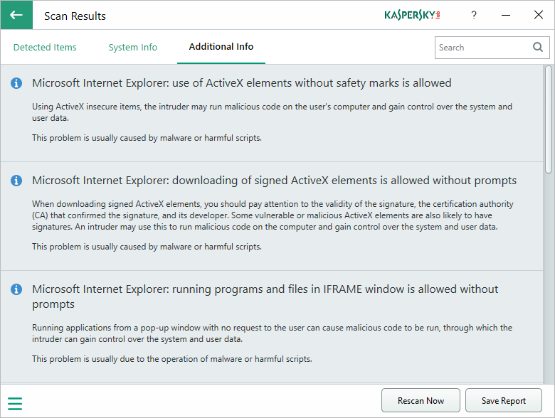Click info icon for signed ActiveX downloading item
This screenshot has height=418, width=555.
16,181
